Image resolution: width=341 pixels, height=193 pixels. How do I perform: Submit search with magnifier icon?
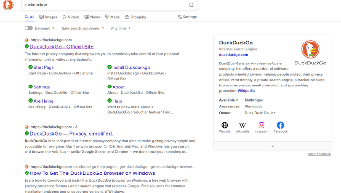coord(191,5)
